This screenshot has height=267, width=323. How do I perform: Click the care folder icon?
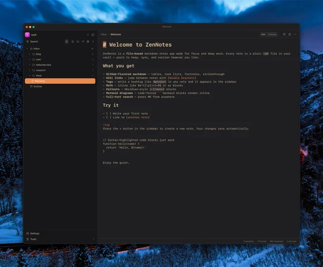click(x=34, y=59)
